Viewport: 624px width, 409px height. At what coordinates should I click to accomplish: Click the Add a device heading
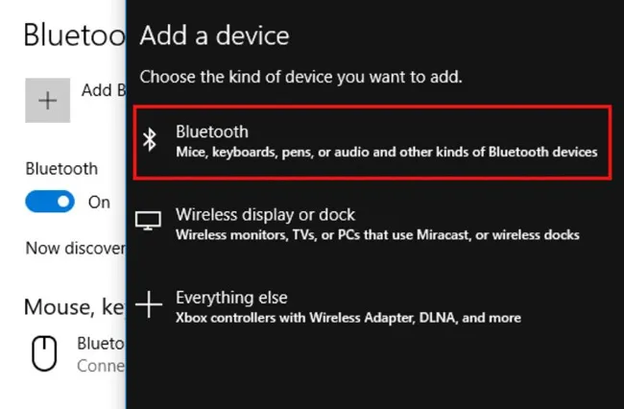(214, 37)
